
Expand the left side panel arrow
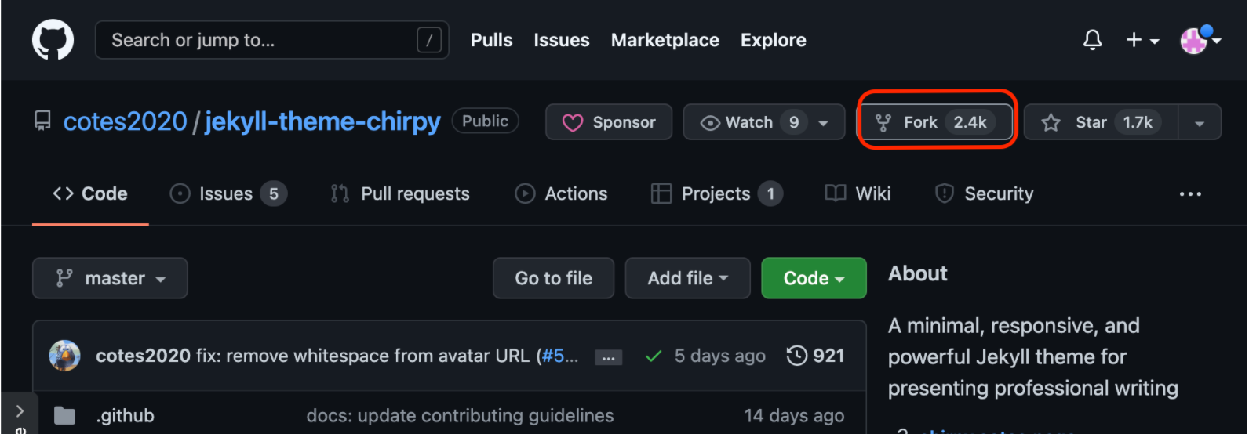point(20,411)
